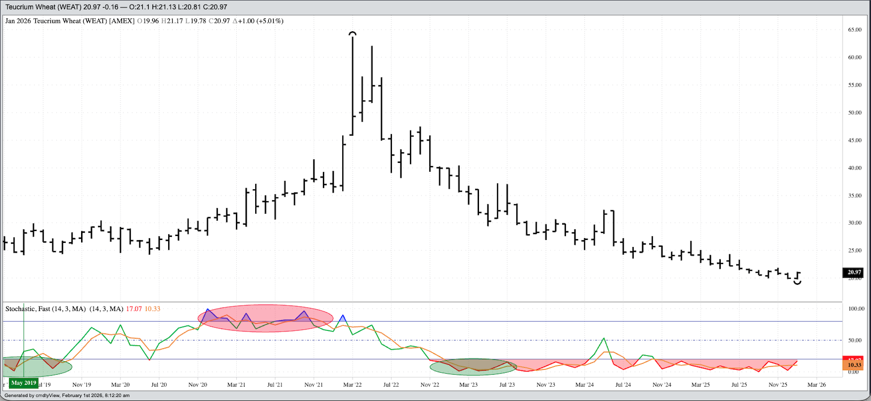Click the 65.00 label on the price axis
Viewport: 871px width, 401px height.
855,30
